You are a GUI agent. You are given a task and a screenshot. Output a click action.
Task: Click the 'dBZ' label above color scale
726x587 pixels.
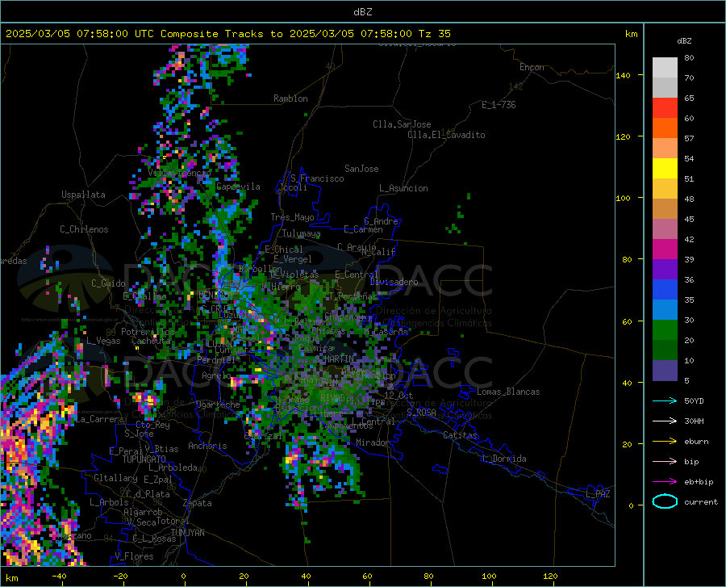click(x=684, y=40)
